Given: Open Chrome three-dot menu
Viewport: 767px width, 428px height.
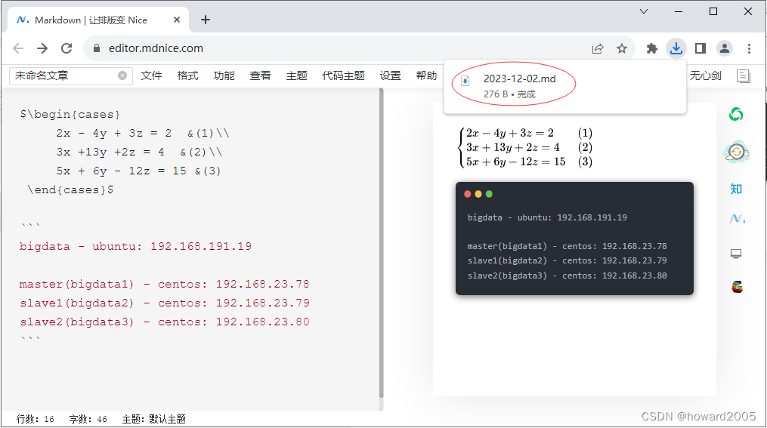Looking at the screenshot, I should click(x=749, y=48).
